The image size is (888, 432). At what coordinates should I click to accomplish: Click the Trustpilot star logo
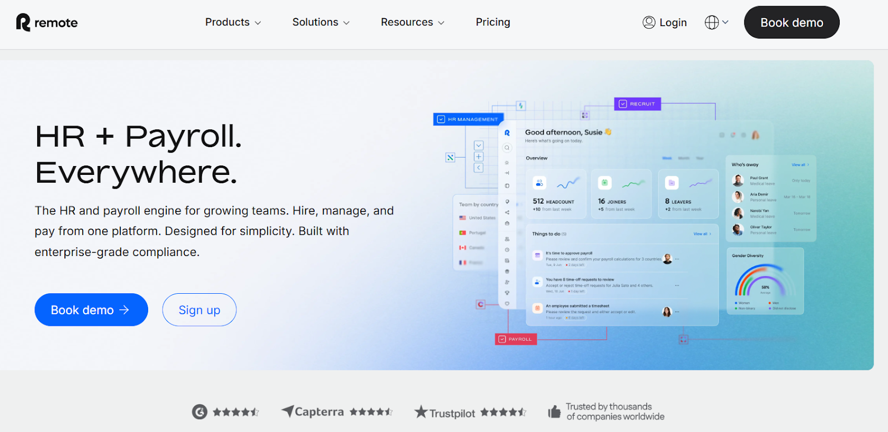click(421, 412)
